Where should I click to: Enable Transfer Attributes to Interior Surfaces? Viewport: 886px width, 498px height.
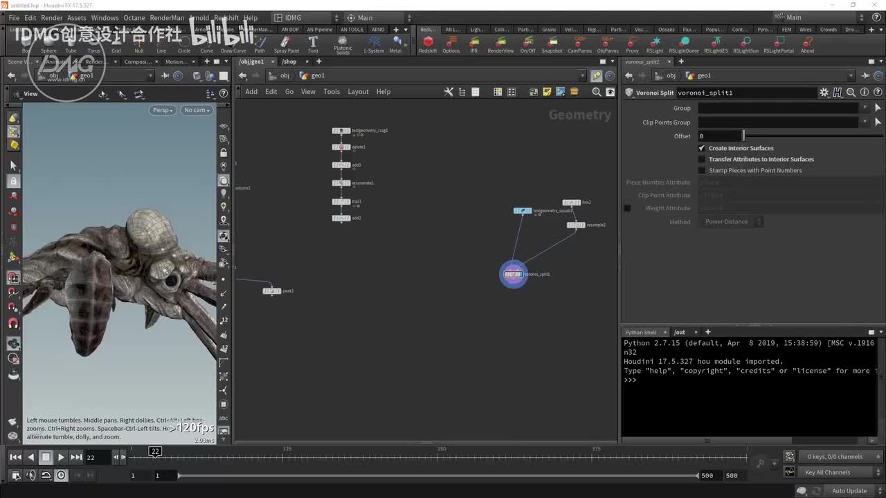click(702, 159)
